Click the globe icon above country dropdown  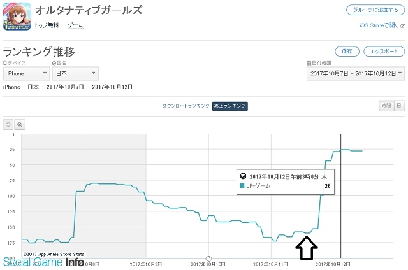click(x=54, y=63)
